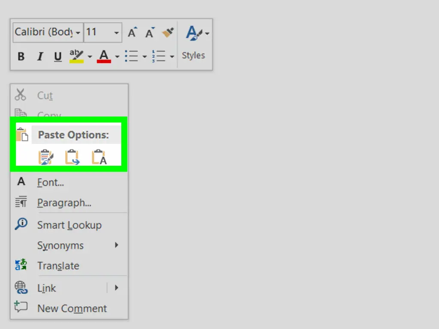Open the Font... menu entry
439x329 pixels.
click(x=51, y=182)
